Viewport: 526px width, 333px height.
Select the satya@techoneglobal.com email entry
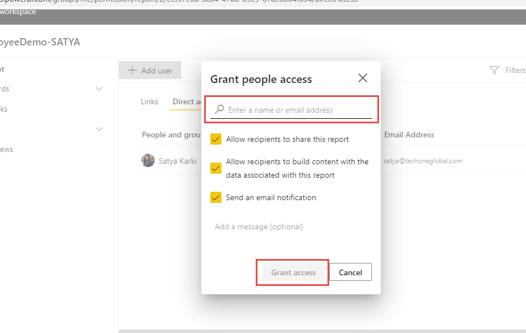pyautogui.click(x=422, y=161)
